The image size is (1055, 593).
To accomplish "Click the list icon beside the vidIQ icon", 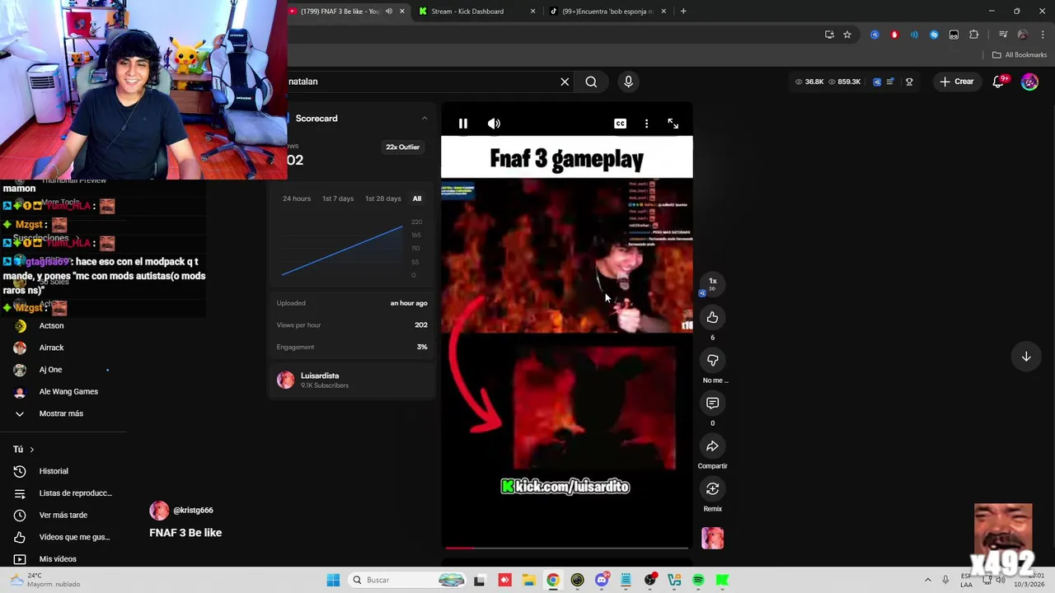I will (889, 82).
